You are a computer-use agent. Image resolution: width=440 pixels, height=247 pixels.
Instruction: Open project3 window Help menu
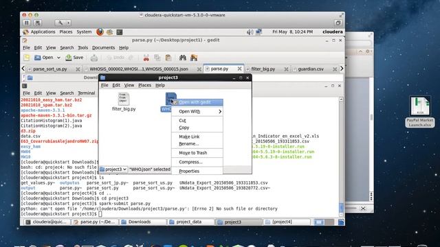point(160,85)
